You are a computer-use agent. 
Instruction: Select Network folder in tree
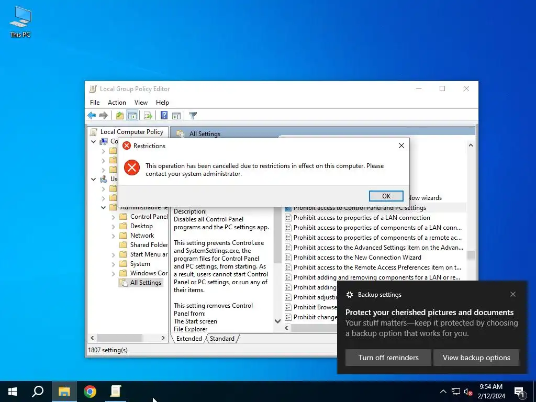(142, 235)
